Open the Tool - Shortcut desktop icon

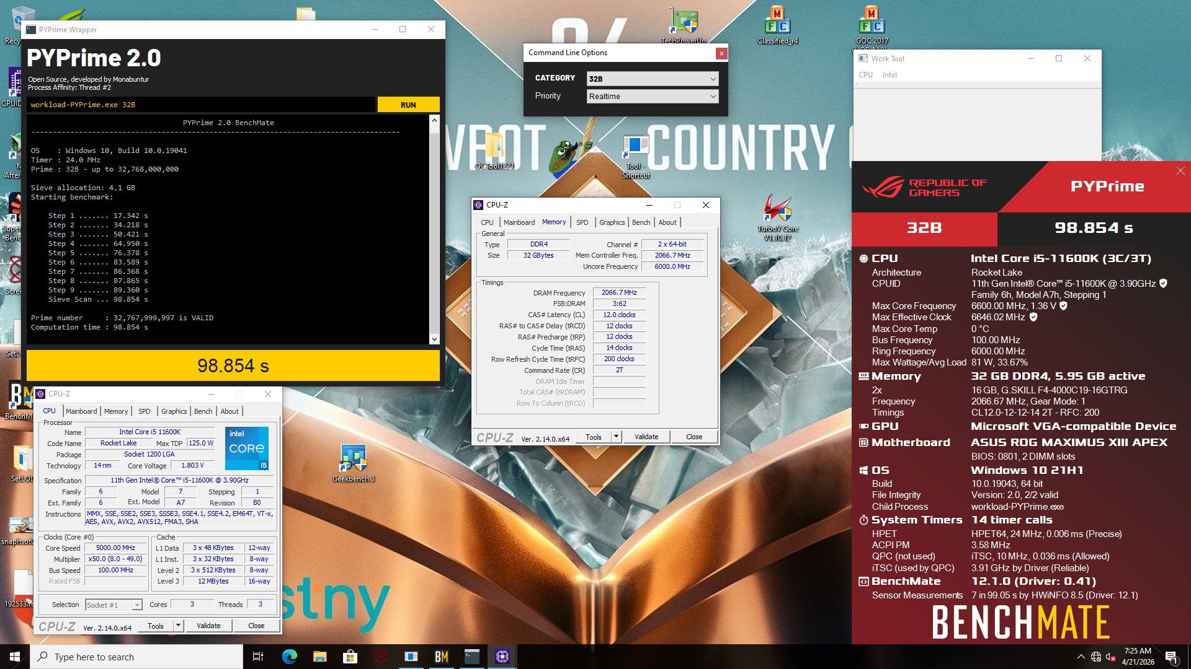[636, 157]
